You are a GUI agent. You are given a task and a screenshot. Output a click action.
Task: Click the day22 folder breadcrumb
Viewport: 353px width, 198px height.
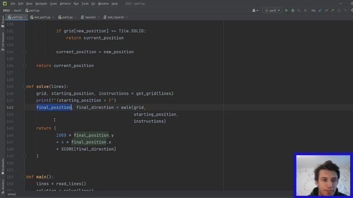[x=17, y=10]
